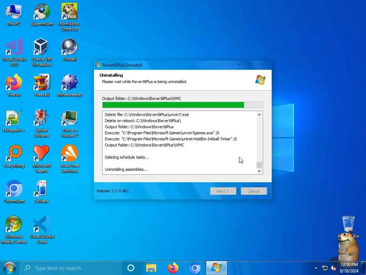Open the clock showing 12:10 PM
This screenshot has width=366, height=275.
point(349,268)
